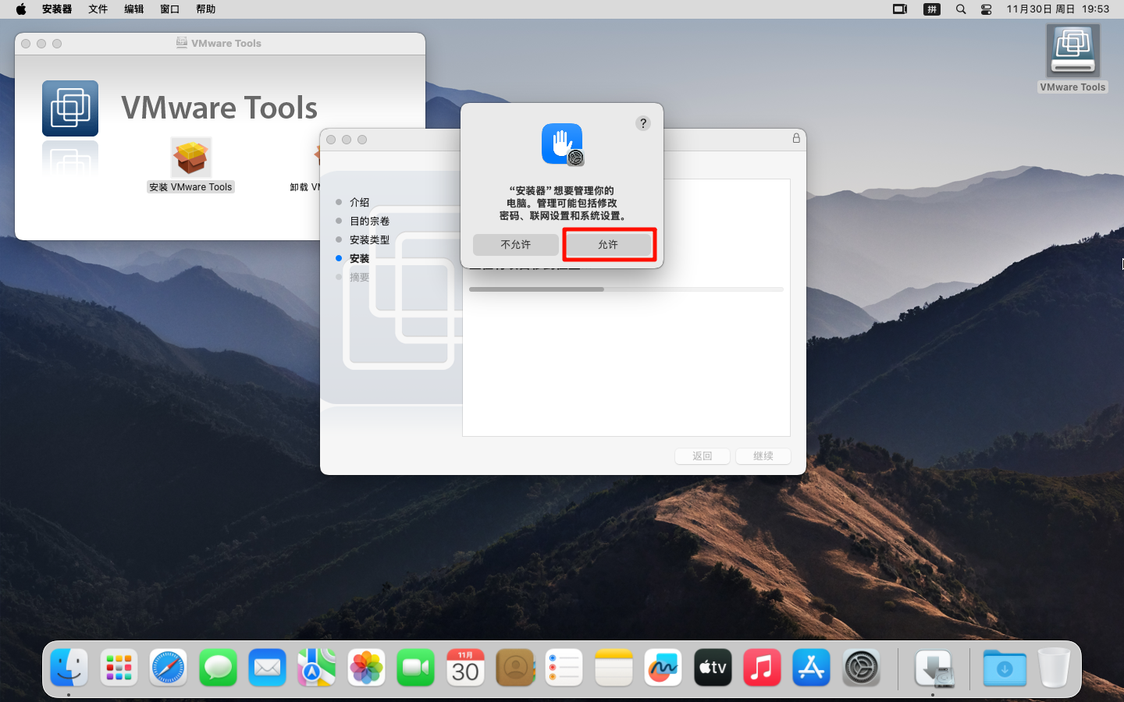The image size is (1124, 702).
Task: Open Music from the Dock
Action: pos(763,668)
